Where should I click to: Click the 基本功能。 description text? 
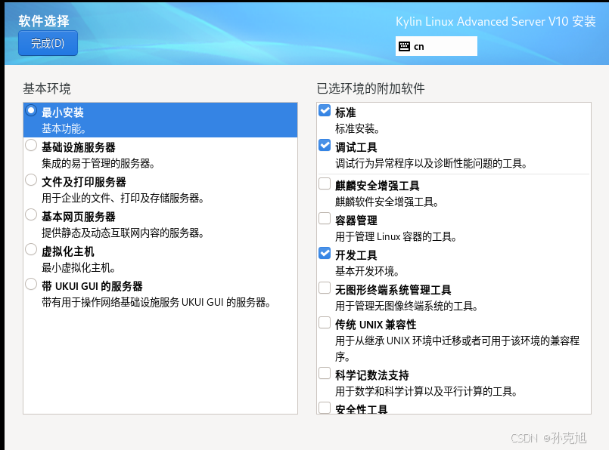64,128
